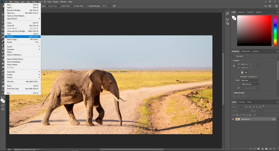Click the Share export icon at top right
The image size is (279, 151).
pos(276,6)
